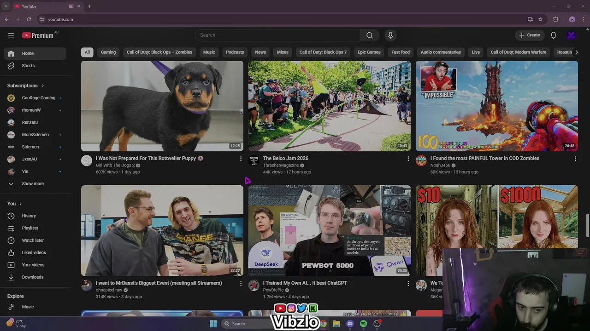Click the YouTube search input field
This screenshot has height=331, width=590.
point(277,35)
